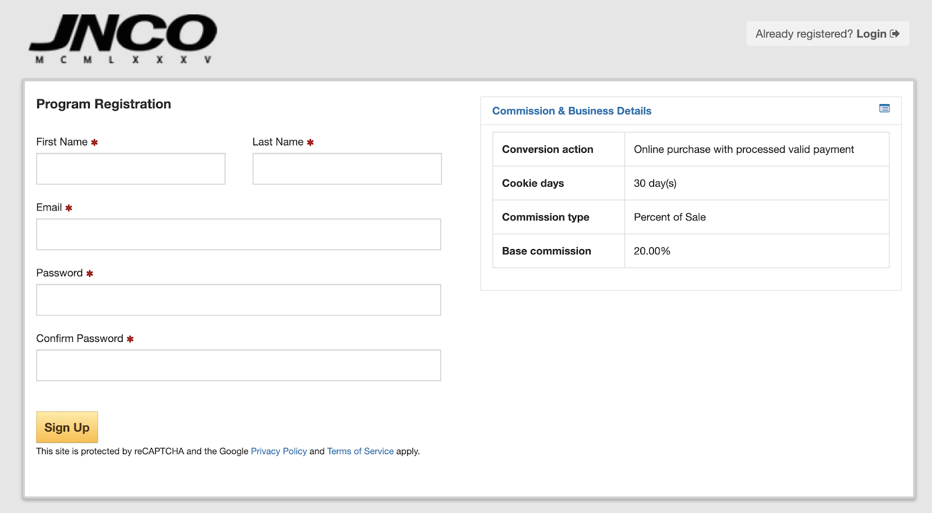Click the Confirm Password label text
Screen dimensions: 932x513
[x=80, y=339]
